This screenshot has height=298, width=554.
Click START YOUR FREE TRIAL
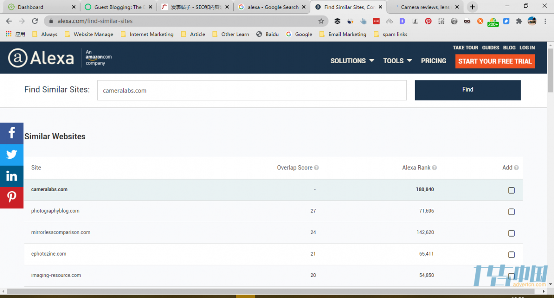pyautogui.click(x=495, y=61)
